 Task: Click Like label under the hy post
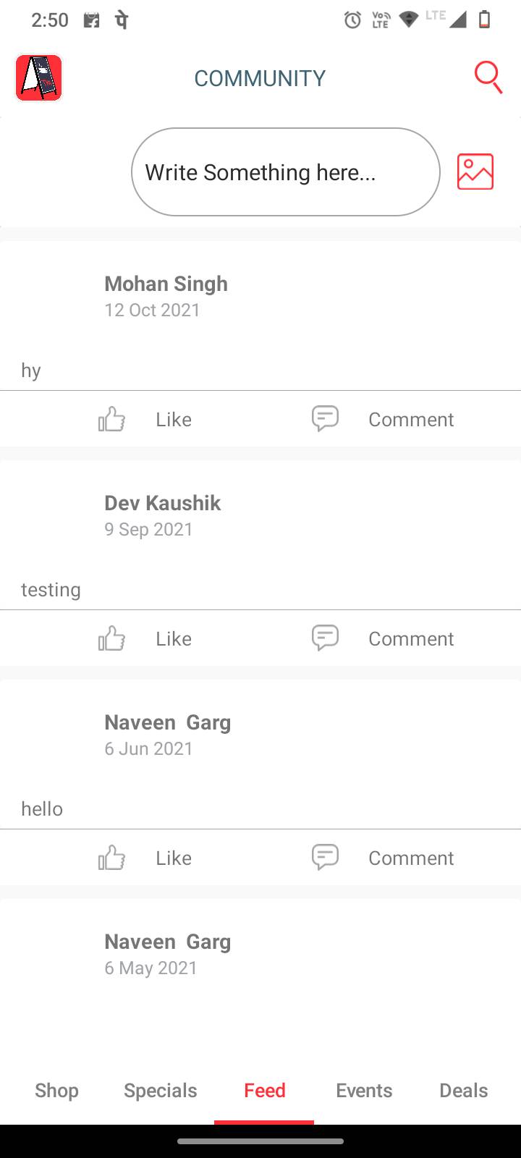(174, 420)
